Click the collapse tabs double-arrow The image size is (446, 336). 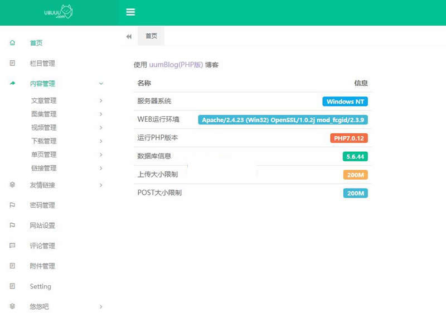[x=129, y=36]
